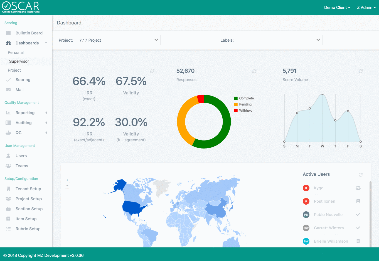Click the scales icon next to Kygo
The width and height of the screenshot is (379, 261).
tap(358, 188)
